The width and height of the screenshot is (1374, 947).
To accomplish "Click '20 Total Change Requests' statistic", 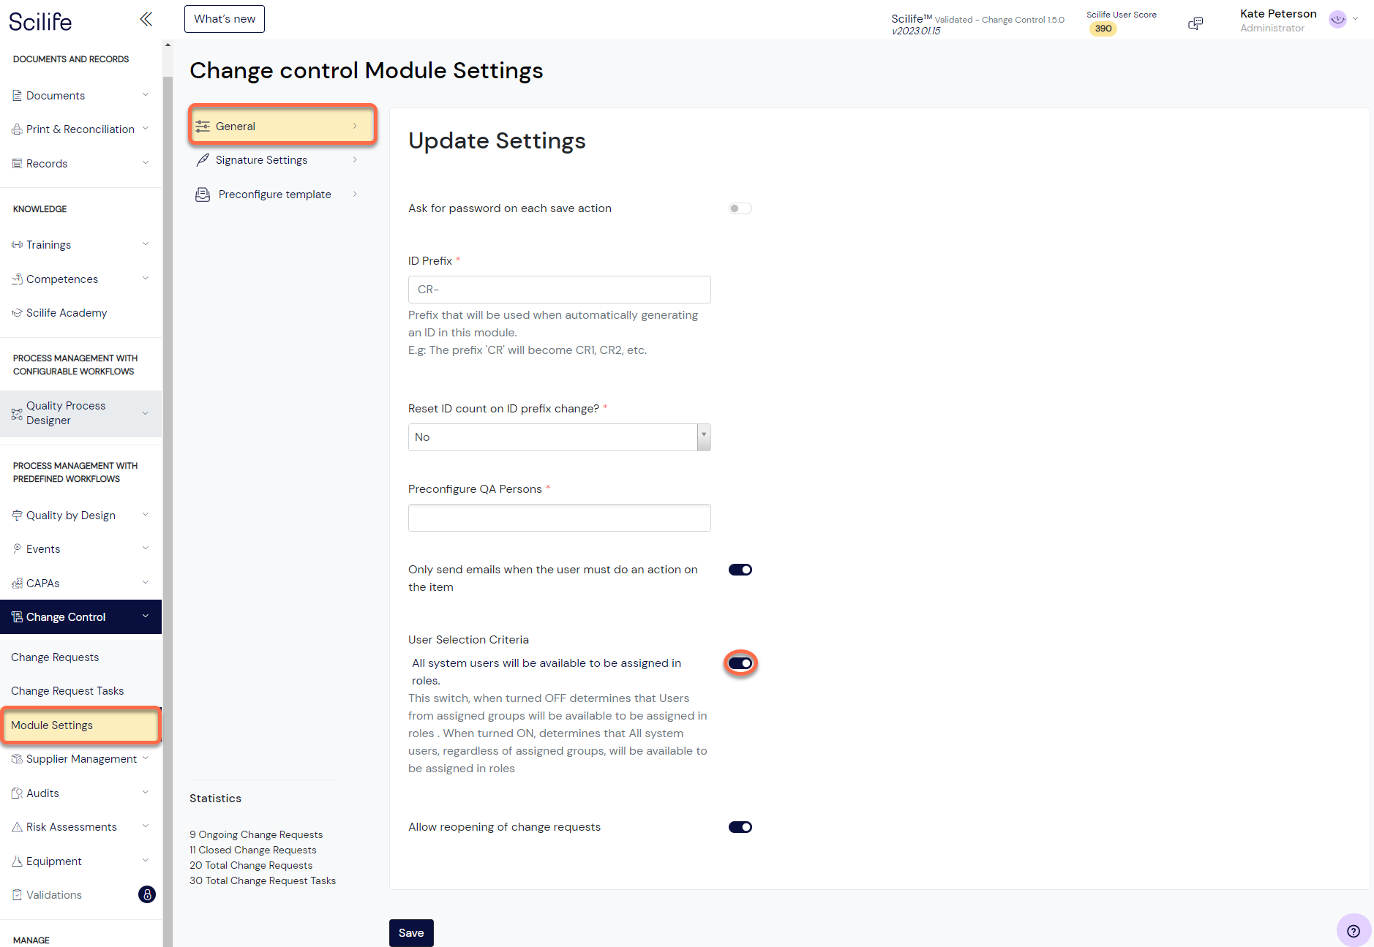I will click(251, 865).
